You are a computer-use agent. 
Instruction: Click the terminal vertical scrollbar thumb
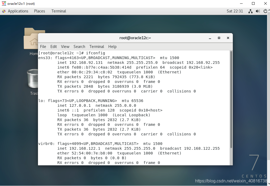point(231,100)
